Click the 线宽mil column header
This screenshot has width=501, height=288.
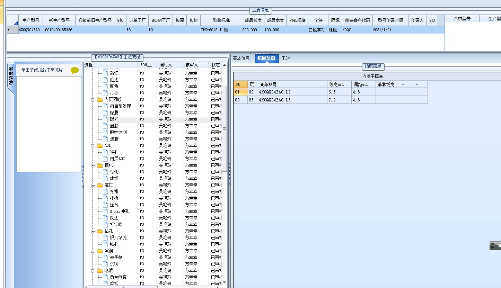point(339,84)
